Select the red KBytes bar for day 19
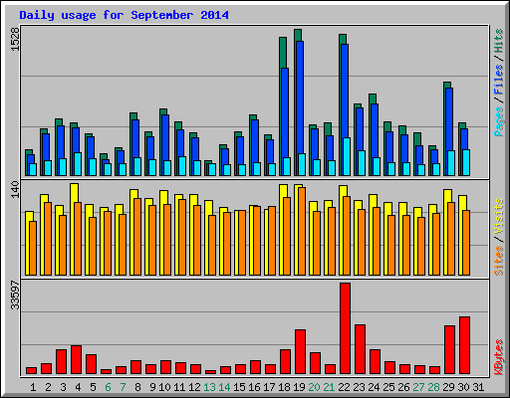The height and width of the screenshot is (398, 510). click(300, 352)
